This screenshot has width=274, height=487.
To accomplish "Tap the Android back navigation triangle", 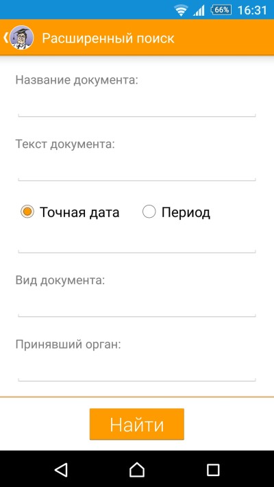I will [x=61, y=469].
